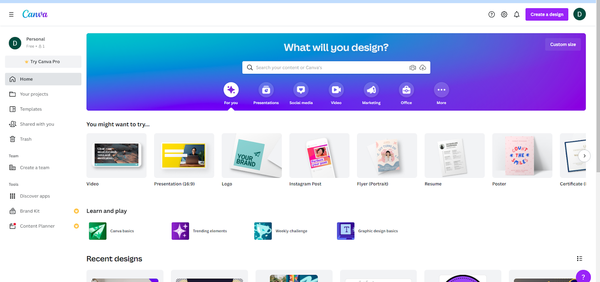Choose the Poster thumbnail
Image resolution: width=600 pixels, height=282 pixels.
[522, 155]
